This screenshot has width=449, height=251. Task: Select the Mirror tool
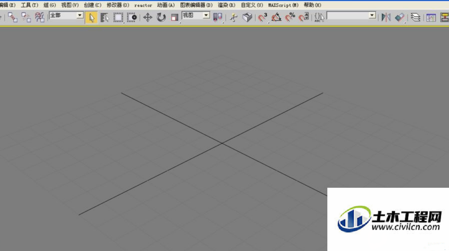(x=386, y=18)
